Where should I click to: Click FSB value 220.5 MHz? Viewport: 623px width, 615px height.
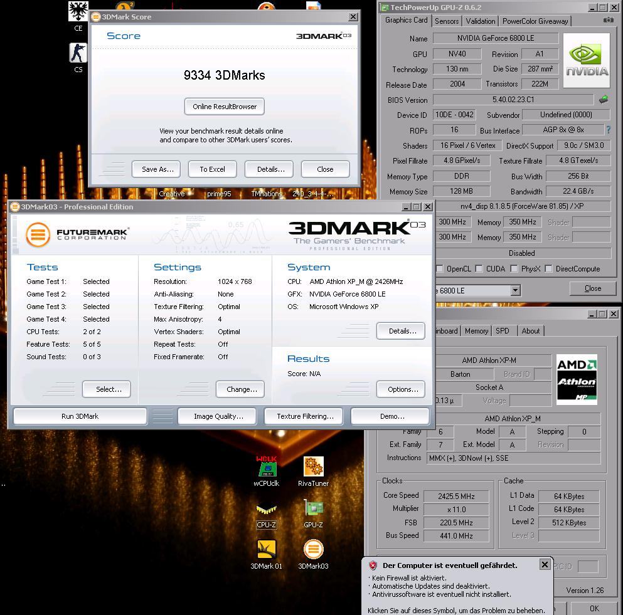tap(456, 522)
